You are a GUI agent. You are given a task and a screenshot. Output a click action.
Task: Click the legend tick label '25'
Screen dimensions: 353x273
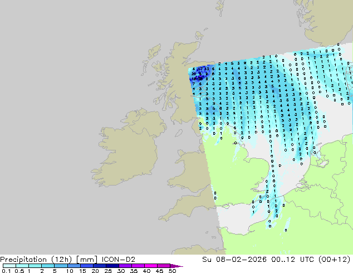point(108,271)
